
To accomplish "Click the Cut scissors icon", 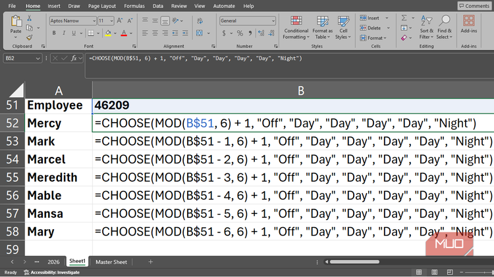I will (x=29, y=18).
